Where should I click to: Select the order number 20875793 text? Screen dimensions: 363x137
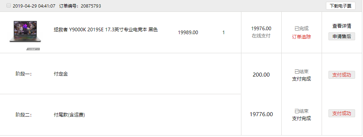(x=91, y=6)
